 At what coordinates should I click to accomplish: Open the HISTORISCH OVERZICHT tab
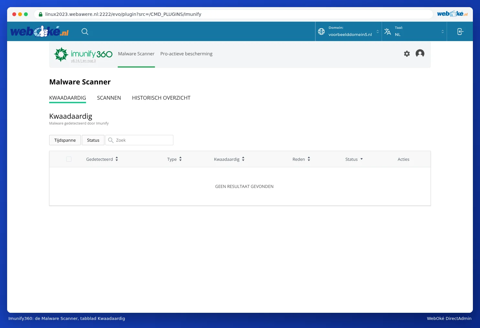coord(161,98)
